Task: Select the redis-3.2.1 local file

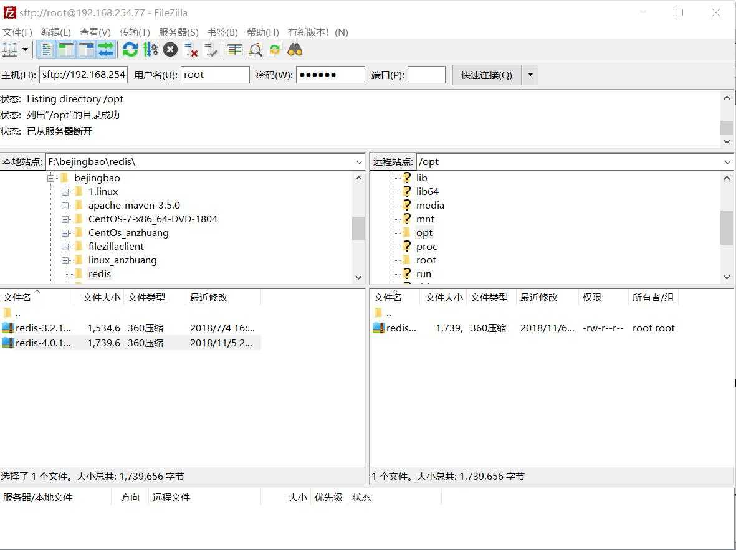Action: coord(130,328)
